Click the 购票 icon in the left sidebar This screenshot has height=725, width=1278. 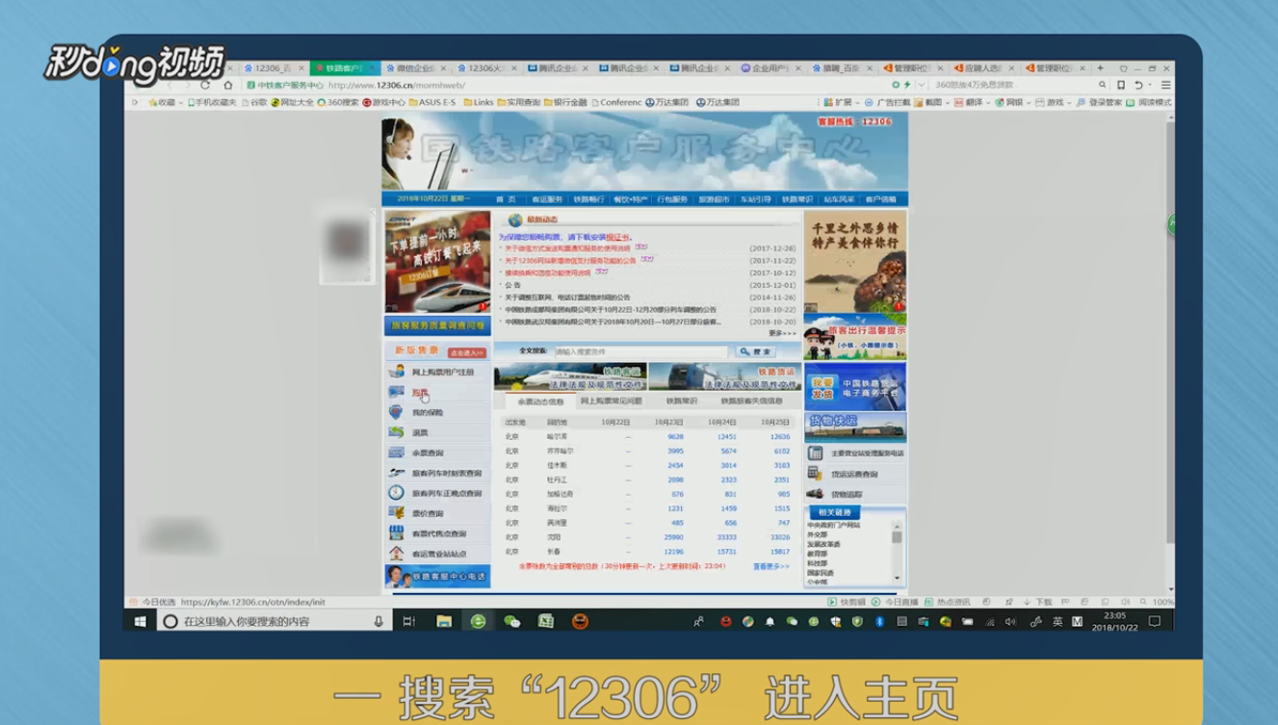tap(396, 392)
